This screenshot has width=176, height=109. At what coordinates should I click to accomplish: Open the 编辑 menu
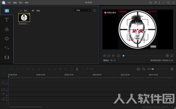(15, 3)
